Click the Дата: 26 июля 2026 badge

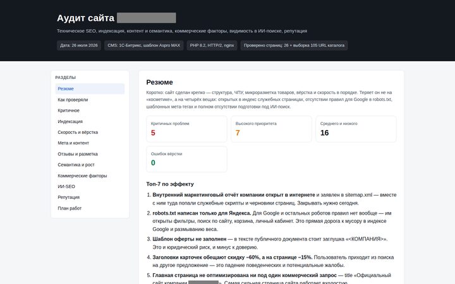click(79, 45)
